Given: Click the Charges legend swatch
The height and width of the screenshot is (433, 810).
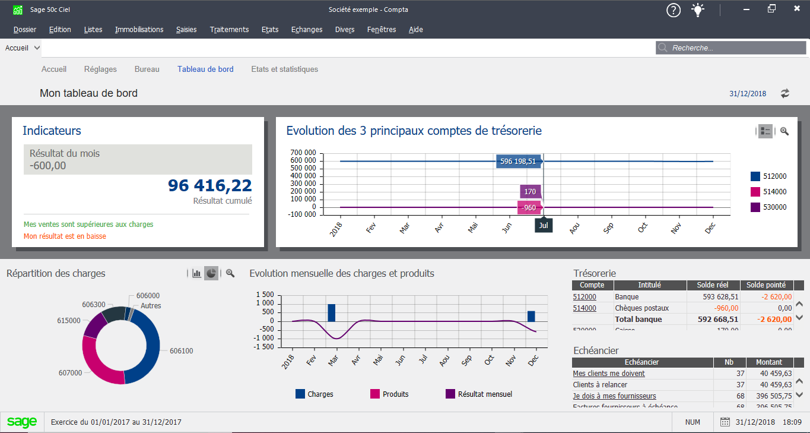Looking at the screenshot, I should pos(300,394).
